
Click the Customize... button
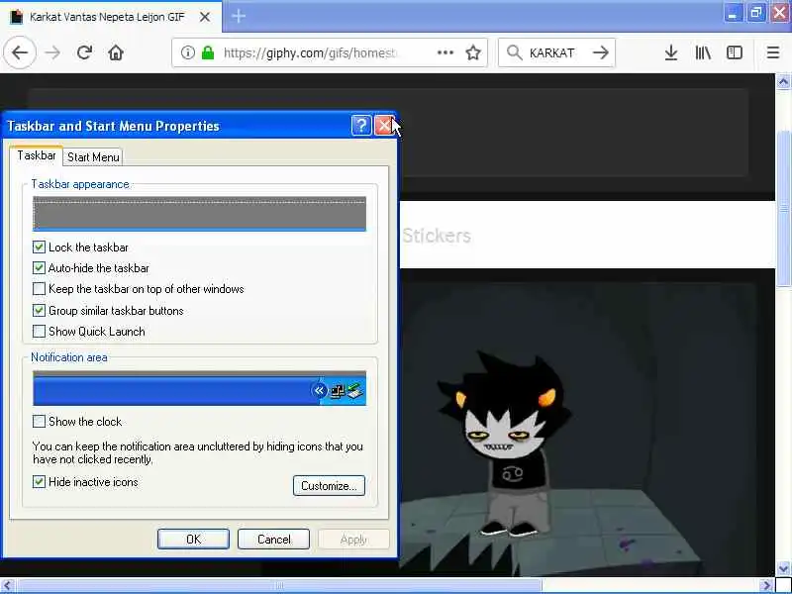coord(329,486)
